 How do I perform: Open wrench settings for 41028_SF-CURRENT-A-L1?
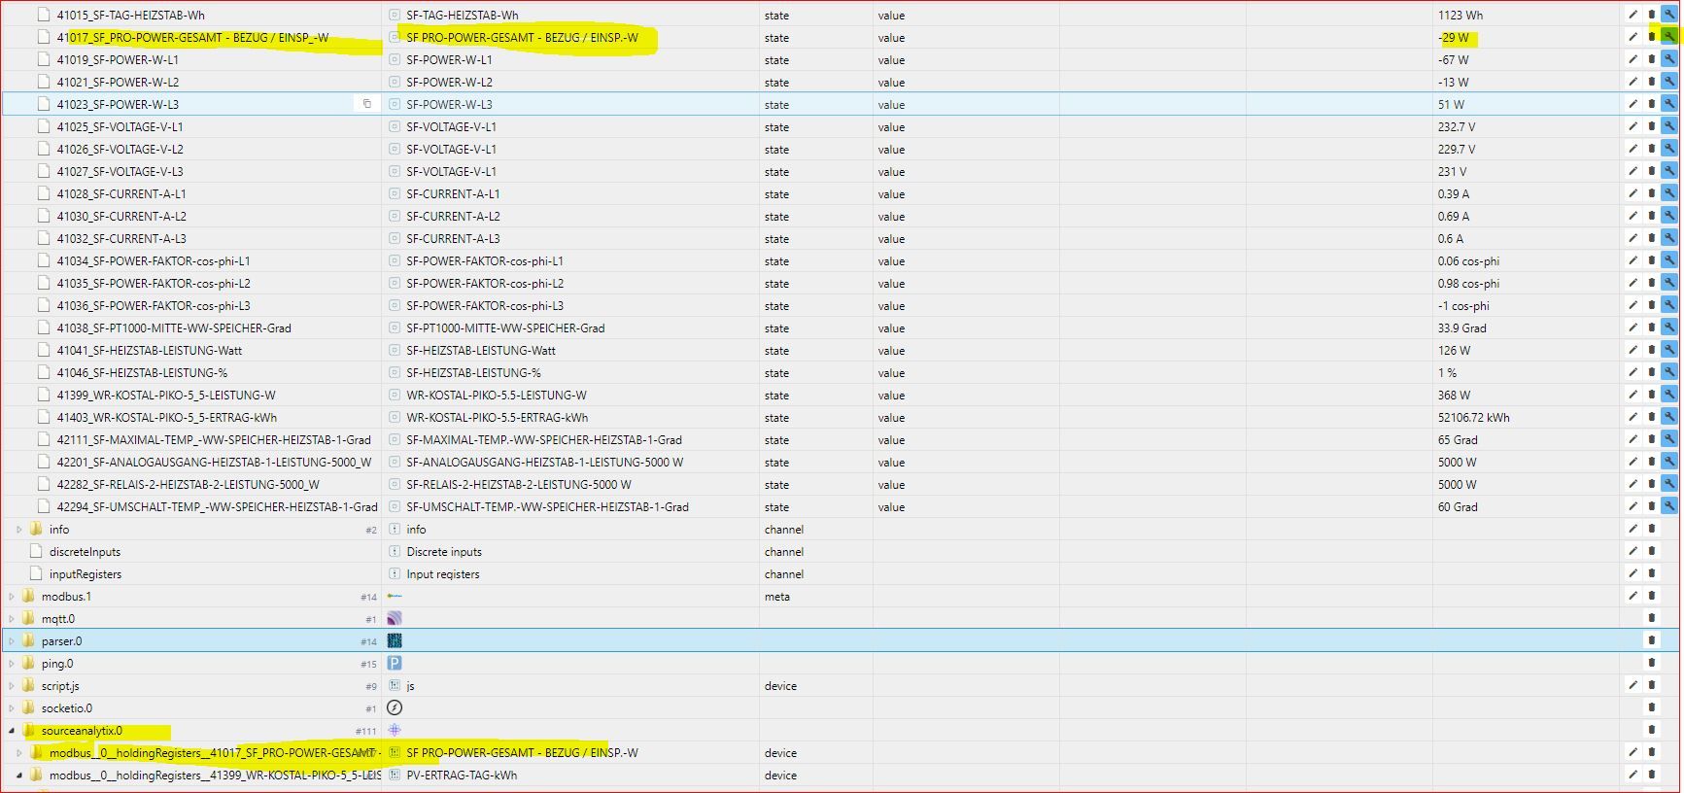(x=1669, y=193)
